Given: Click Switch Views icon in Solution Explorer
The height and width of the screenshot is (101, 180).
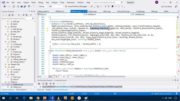Looking at the screenshot, I should (13, 15).
